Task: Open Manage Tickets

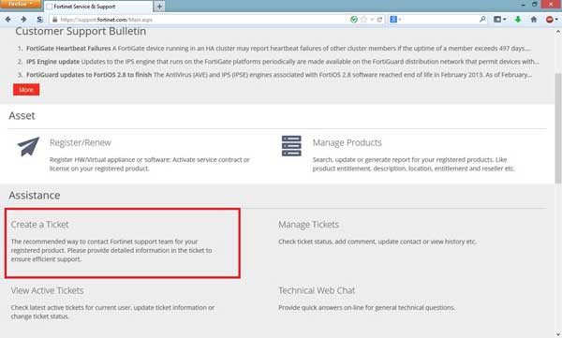Action: pos(308,225)
